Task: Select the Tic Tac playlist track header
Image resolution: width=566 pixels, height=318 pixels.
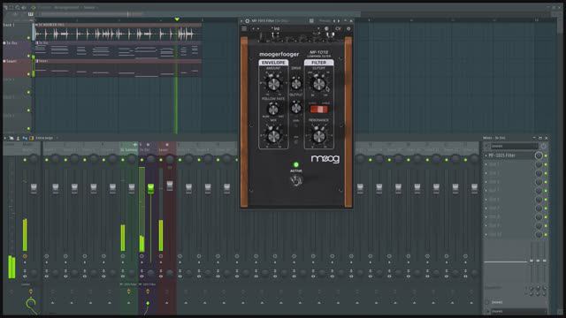Action: coord(18,49)
